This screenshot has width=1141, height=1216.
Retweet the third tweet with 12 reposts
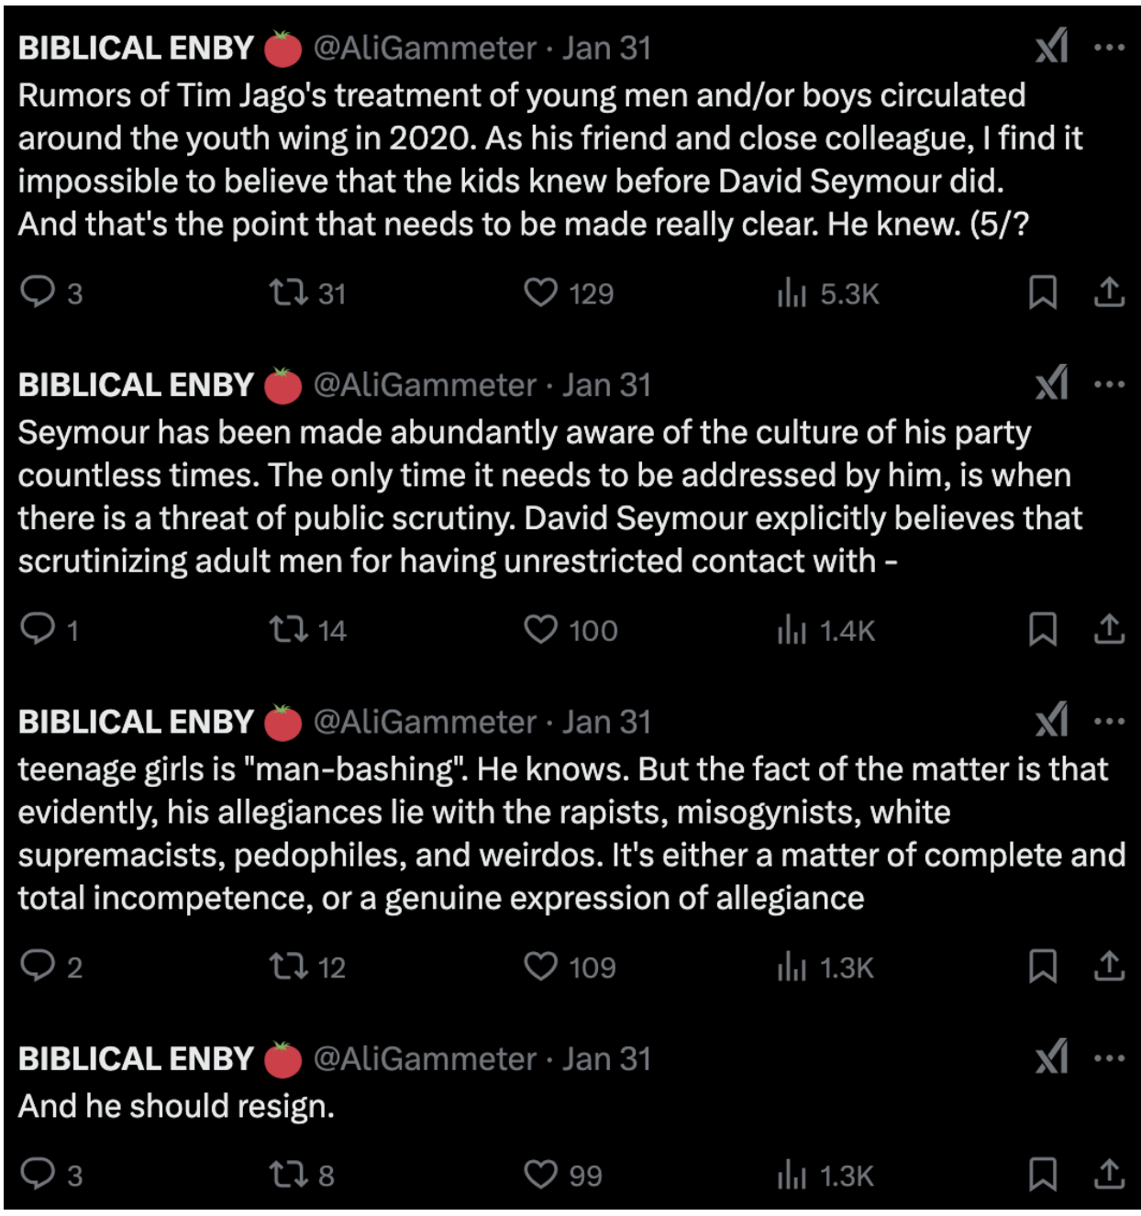tap(289, 964)
